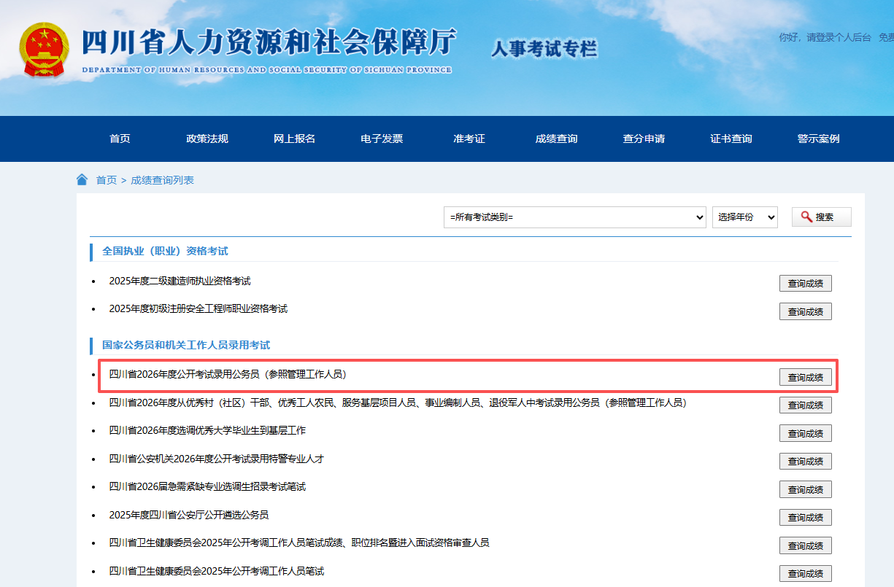The height and width of the screenshot is (587, 894).
Task: Open the 四川省2026年度选调优秀大学毕业生到基层工作 exam link
Action: pos(207,431)
